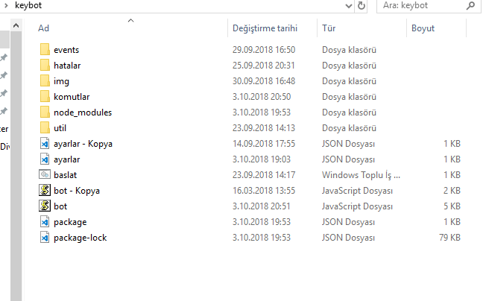Click the date 29.09.2018 16:50
This screenshot has height=301, width=483.
coord(264,50)
